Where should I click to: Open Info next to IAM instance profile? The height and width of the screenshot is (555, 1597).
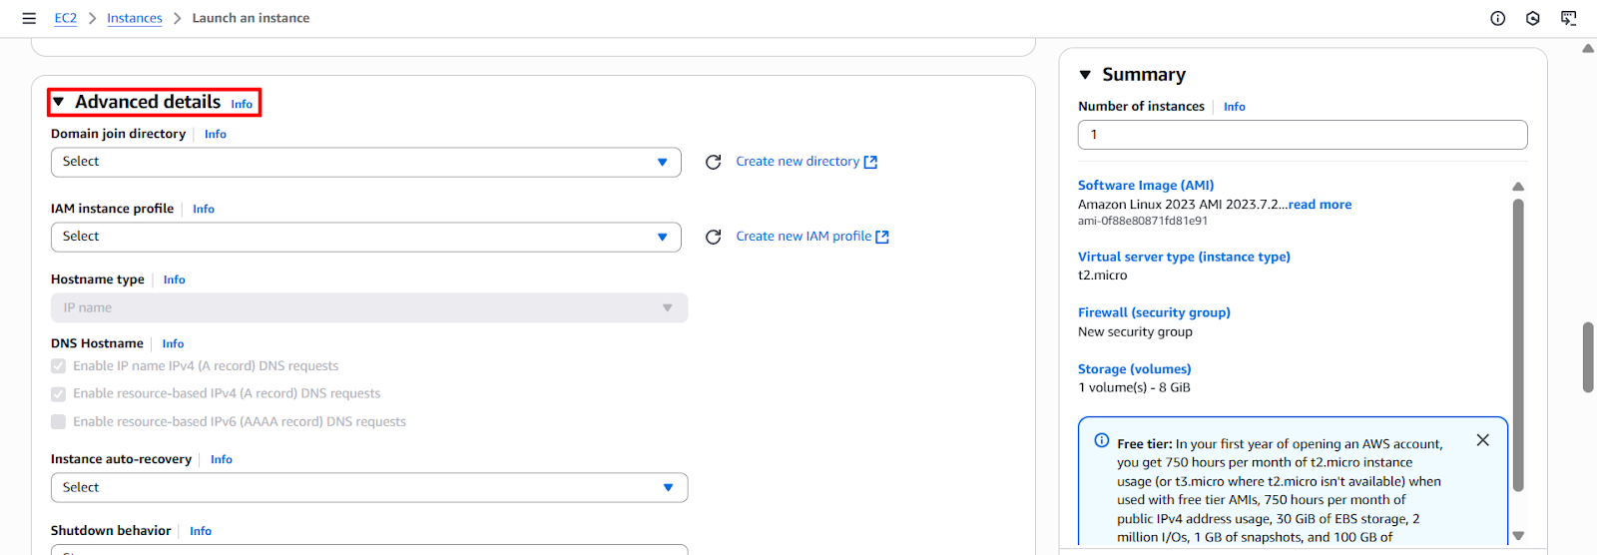click(204, 209)
